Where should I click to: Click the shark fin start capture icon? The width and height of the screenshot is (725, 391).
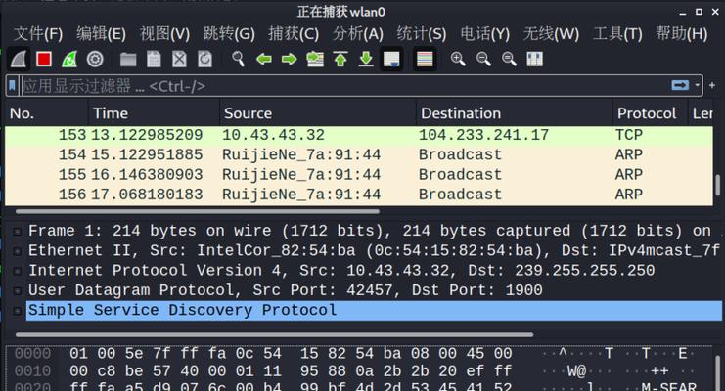click(x=19, y=60)
